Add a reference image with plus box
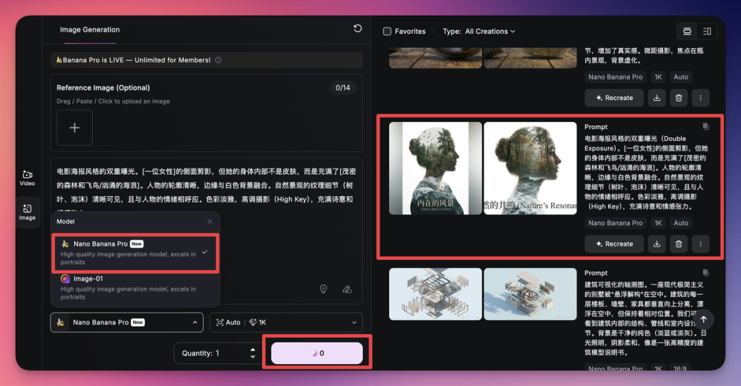741x386 pixels. click(x=75, y=128)
